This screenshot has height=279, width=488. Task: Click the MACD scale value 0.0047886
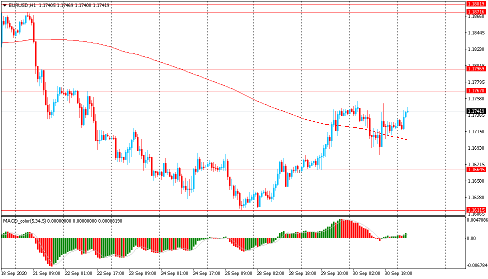click(477, 220)
